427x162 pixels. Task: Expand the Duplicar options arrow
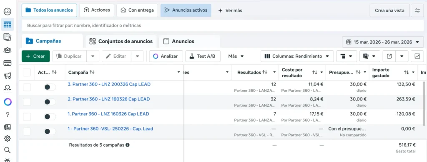[93, 56]
